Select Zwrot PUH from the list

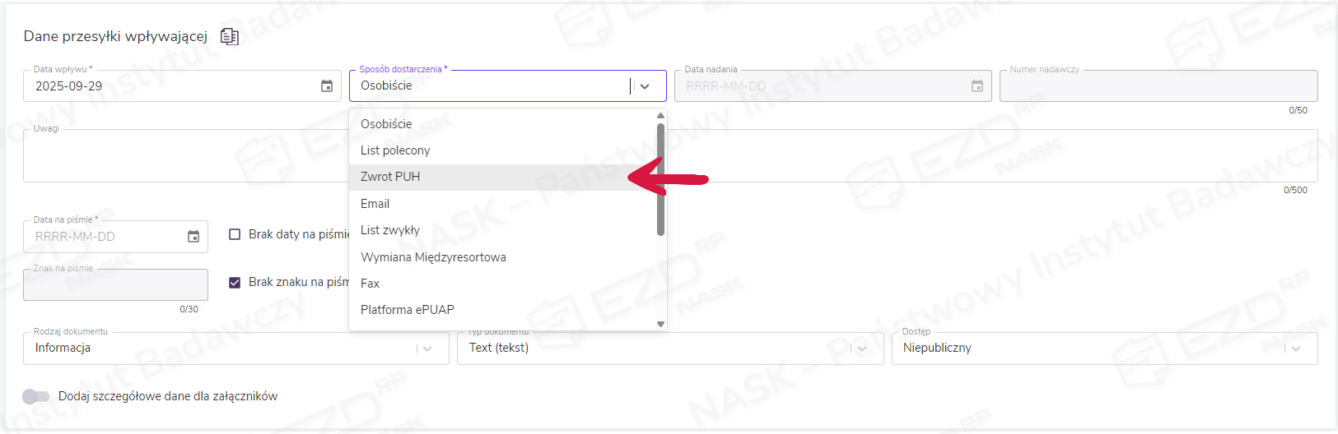tap(390, 177)
